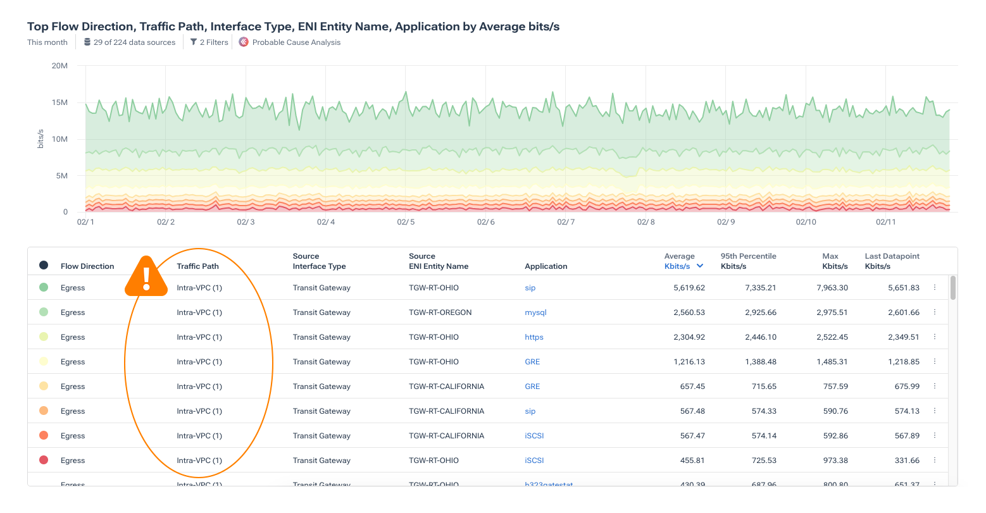Sort by Last Datapoint Kbits/s header
This screenshot has height=513, width=986.
click(892, 261)
